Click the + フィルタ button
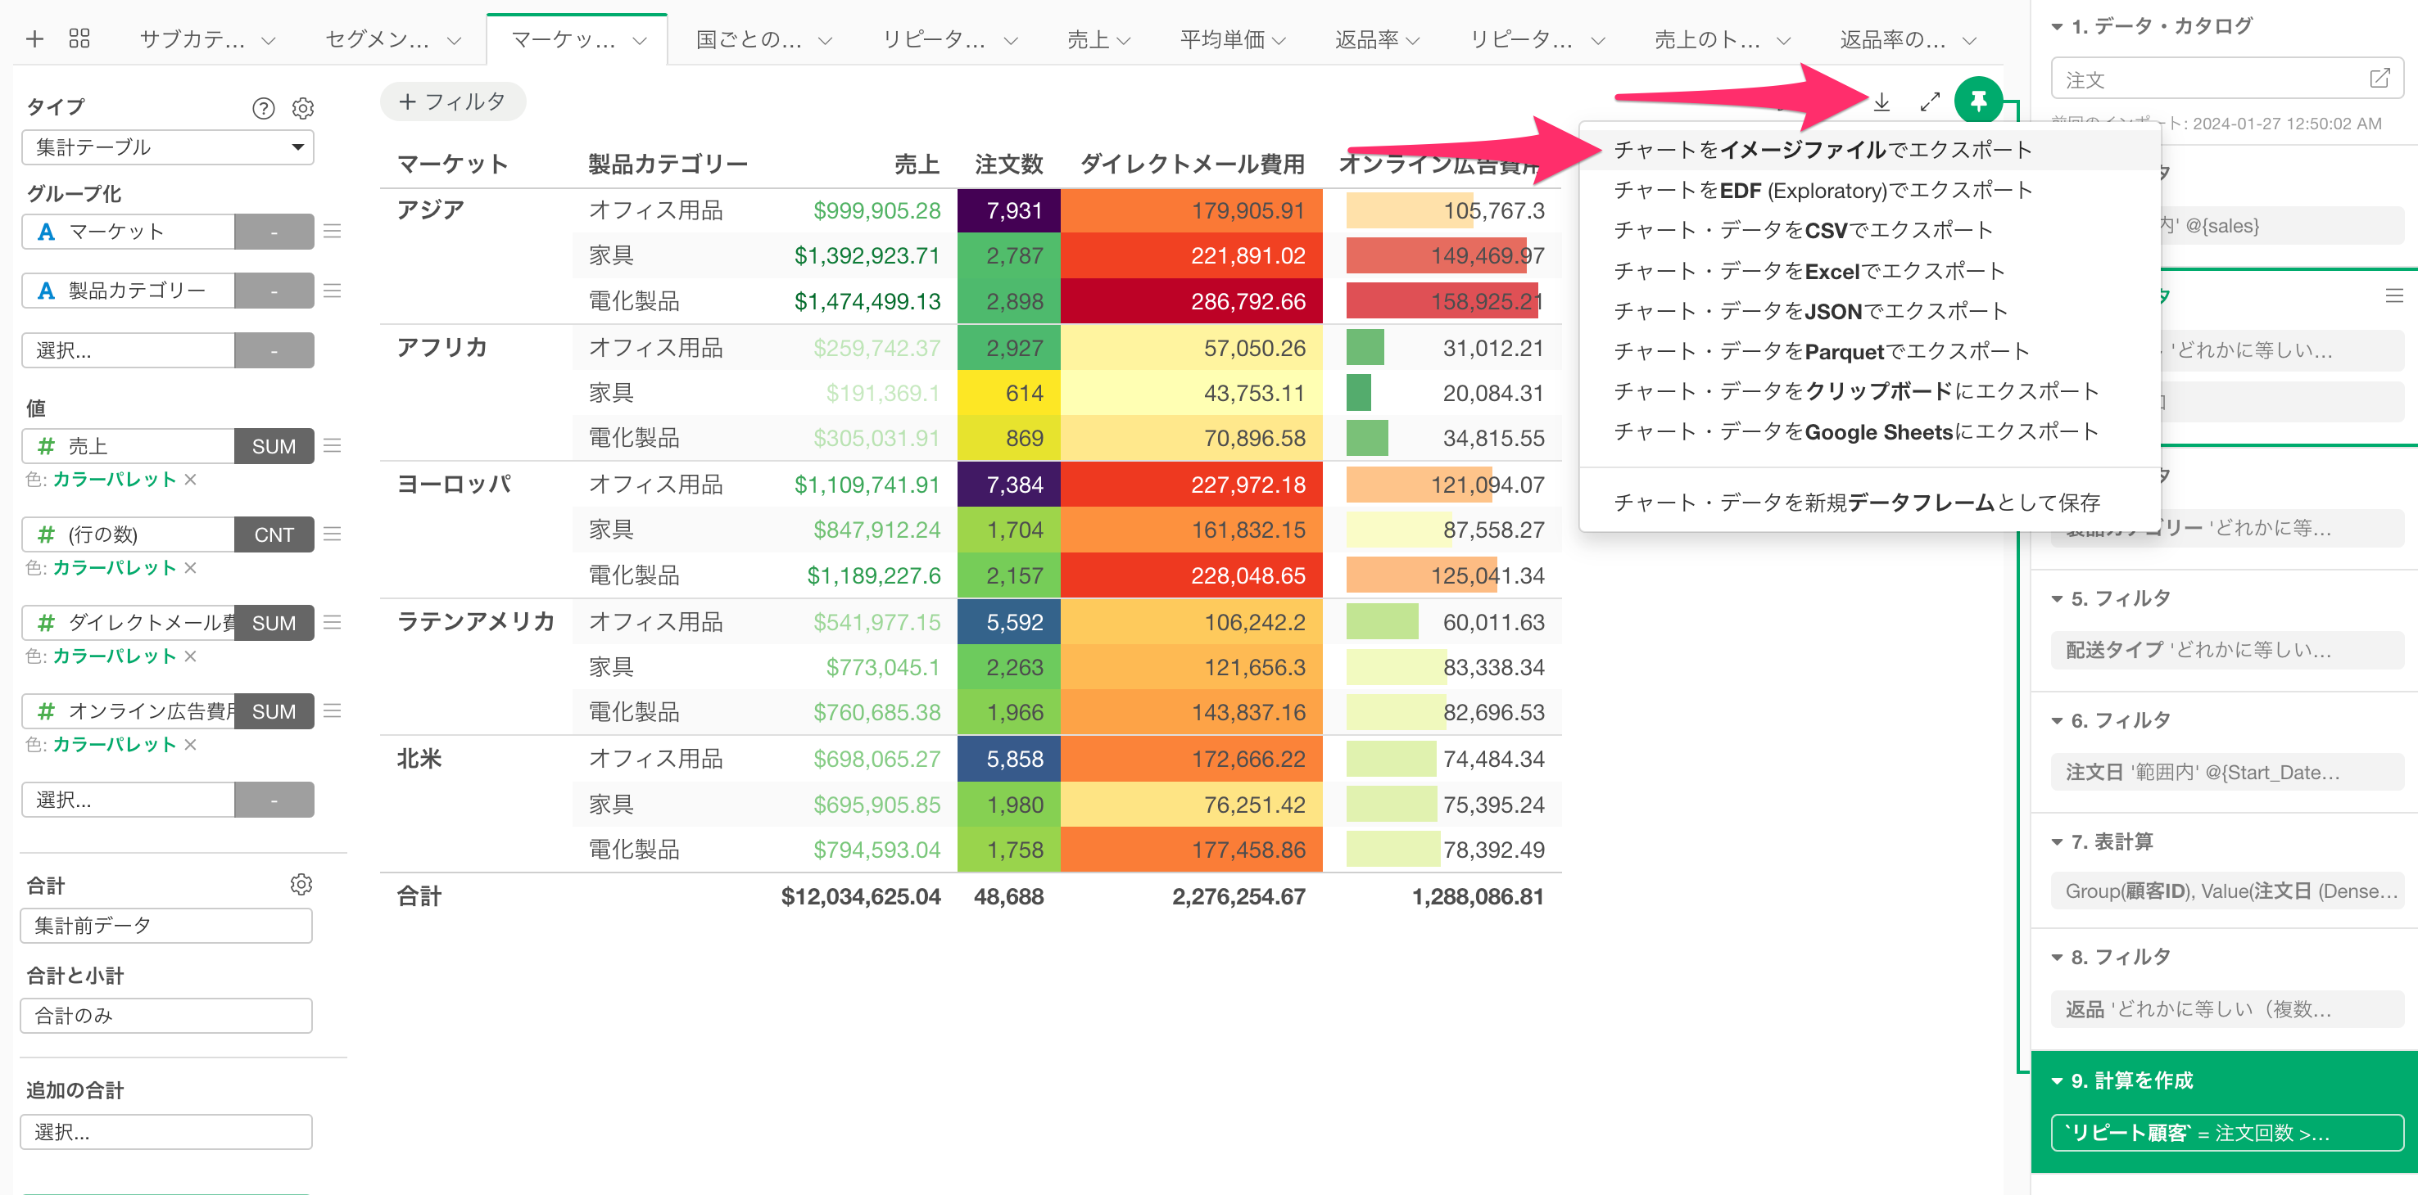This screenshot has width=2418, height=1195. (x=452, y=101)
